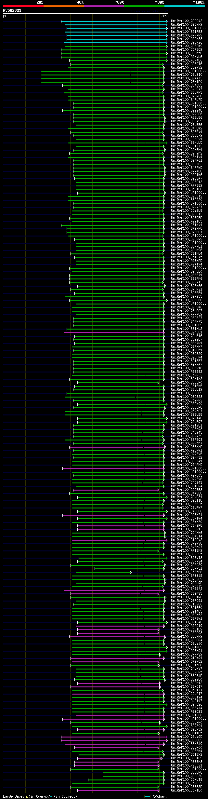Open hit UniRef100_O04083
Viewport: 208px width, 799px height.
(x=187, y=85)
